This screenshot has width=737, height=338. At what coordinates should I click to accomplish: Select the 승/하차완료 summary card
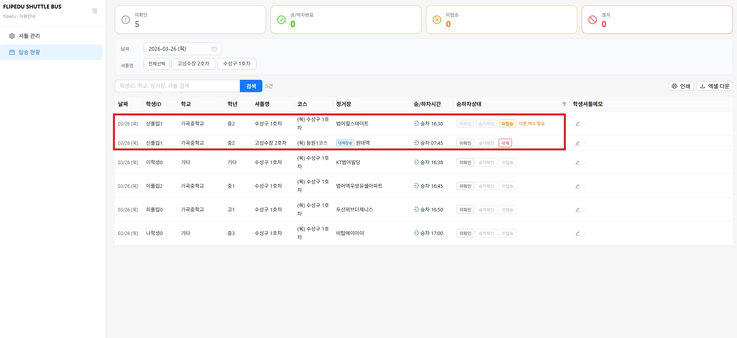(x=346, y=19)
